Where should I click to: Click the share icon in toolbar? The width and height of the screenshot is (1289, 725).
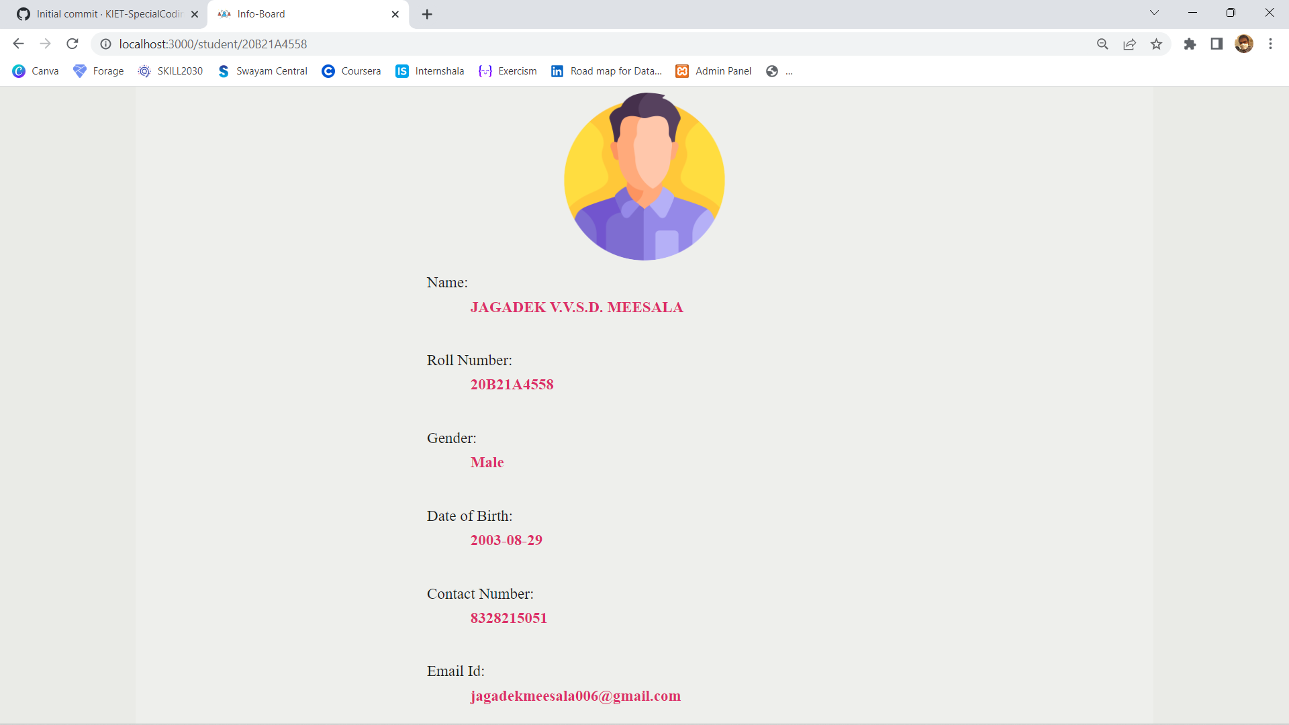point(1130,44)
